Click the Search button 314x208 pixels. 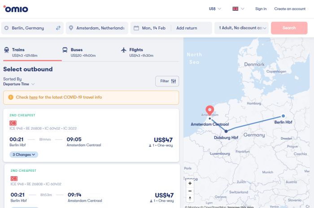tap(289, 28)
